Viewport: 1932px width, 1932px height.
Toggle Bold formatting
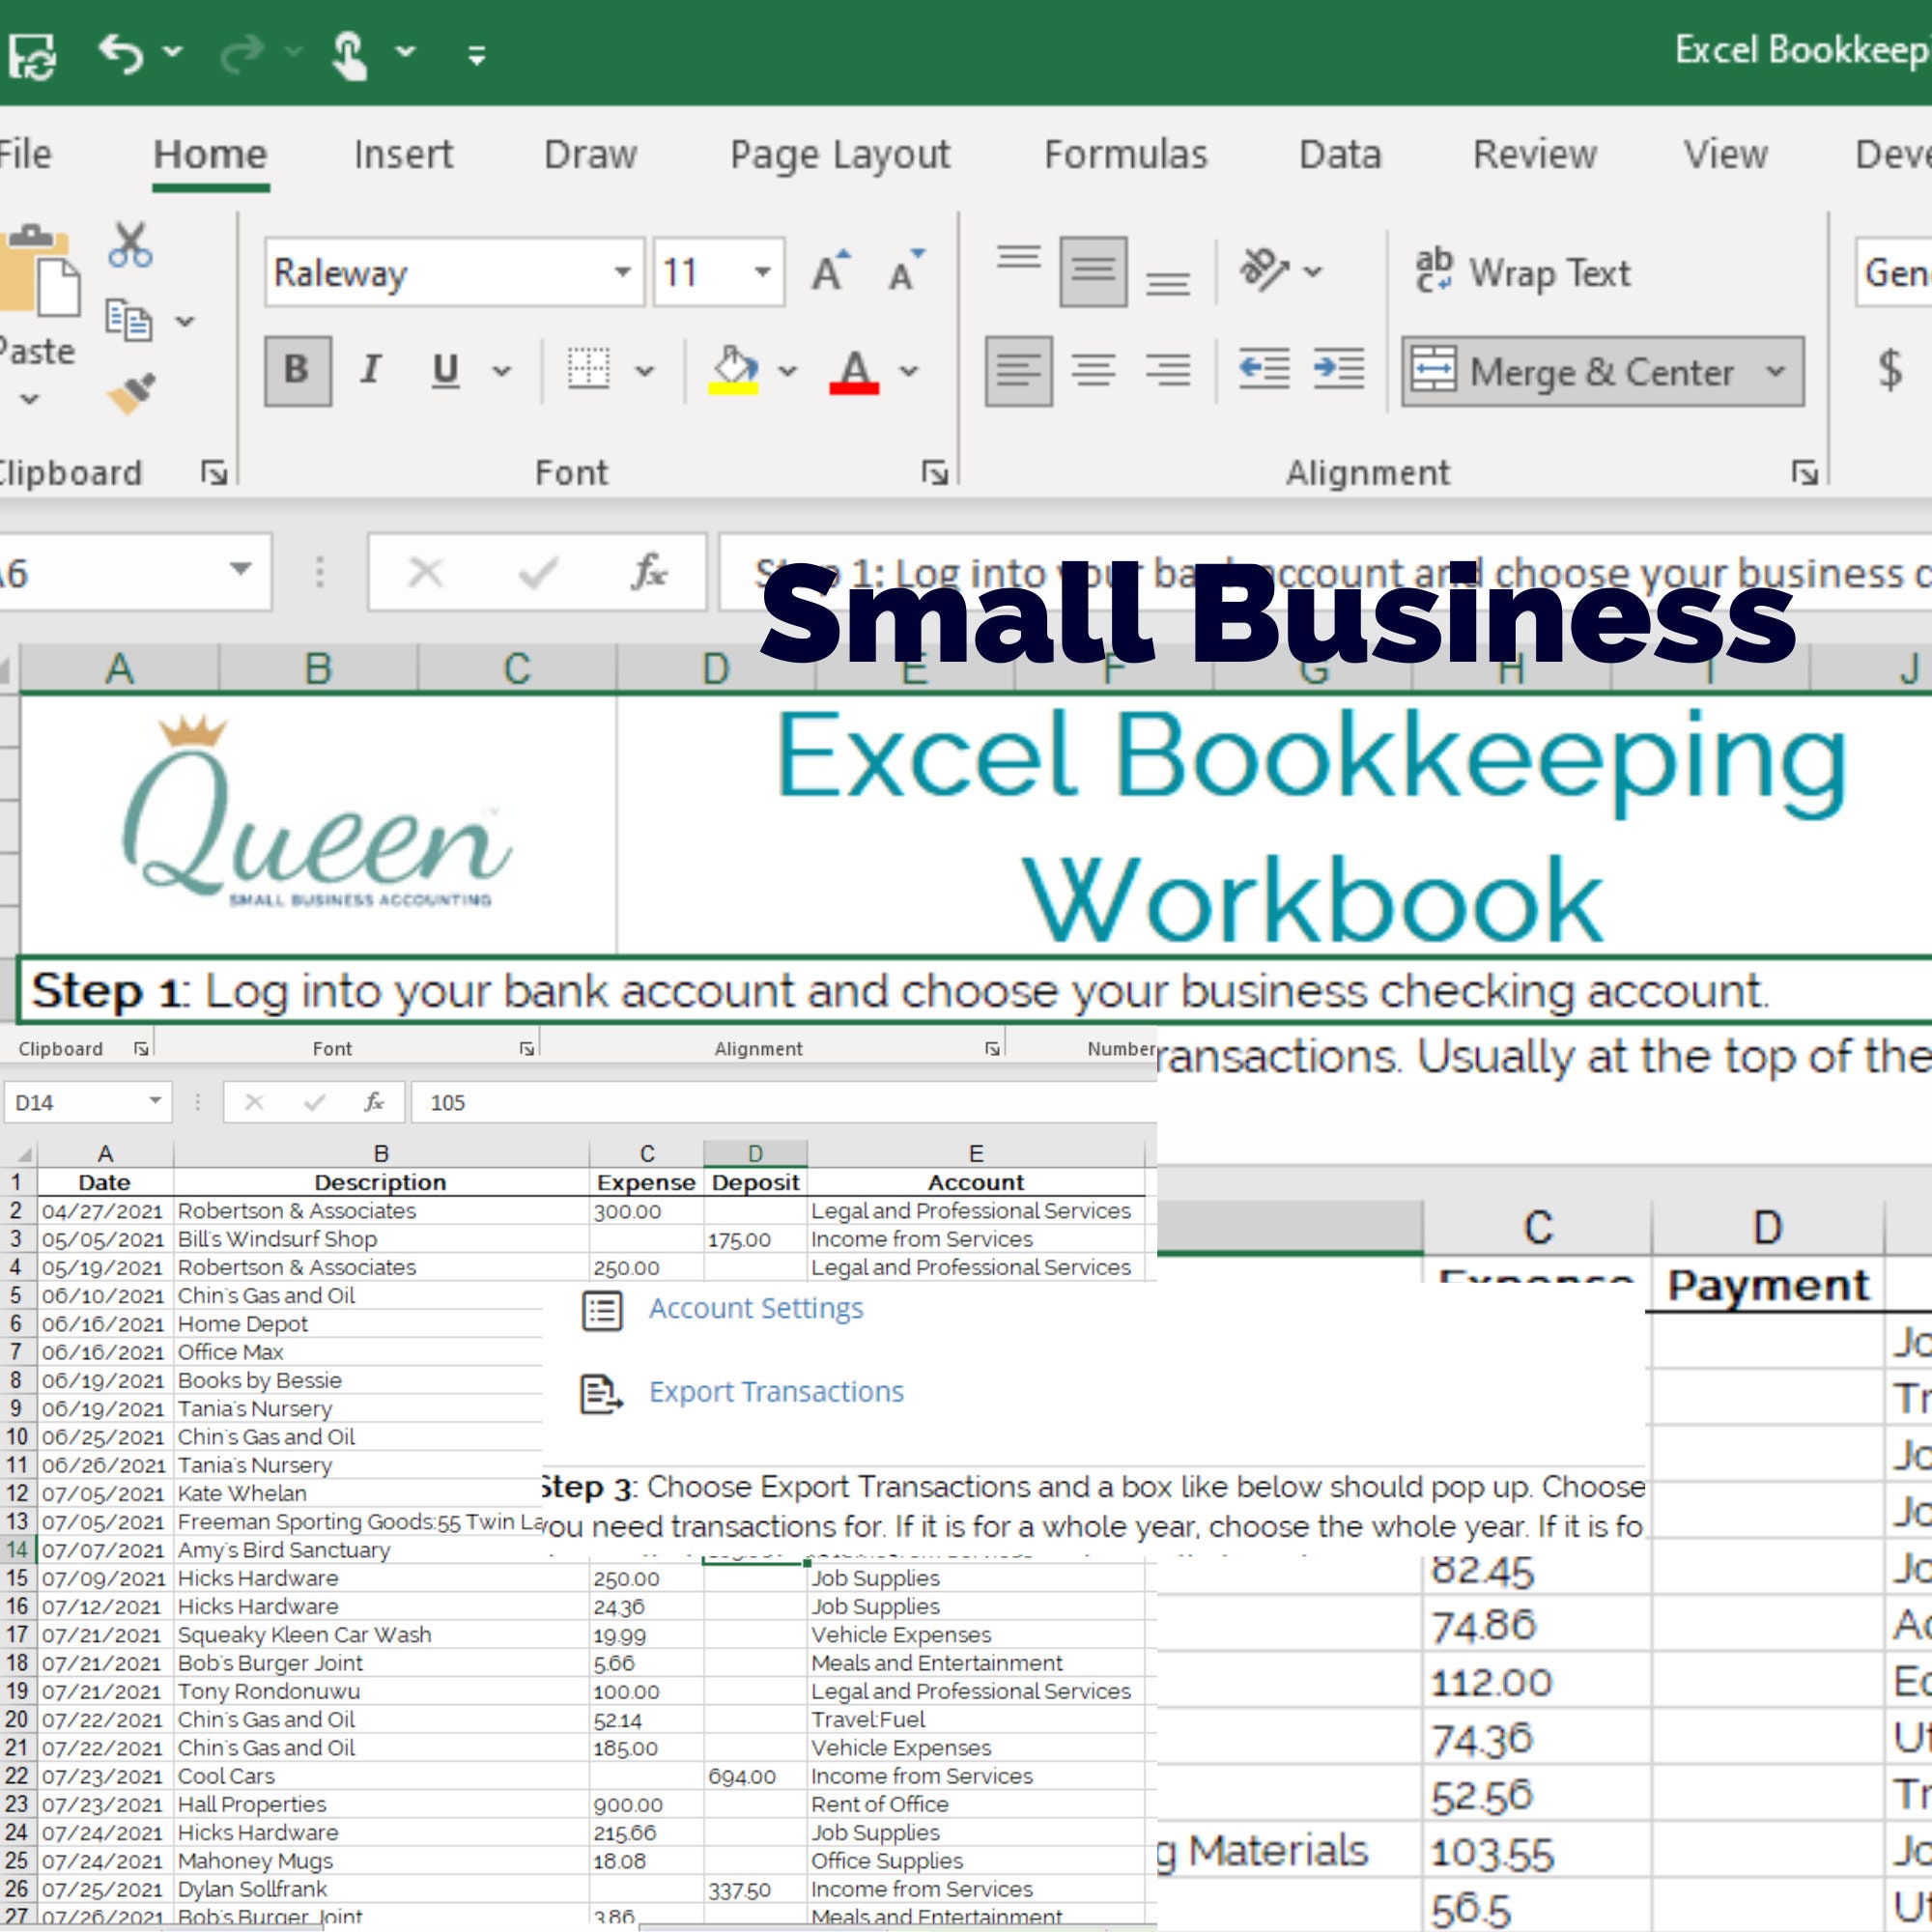(297, 371)
